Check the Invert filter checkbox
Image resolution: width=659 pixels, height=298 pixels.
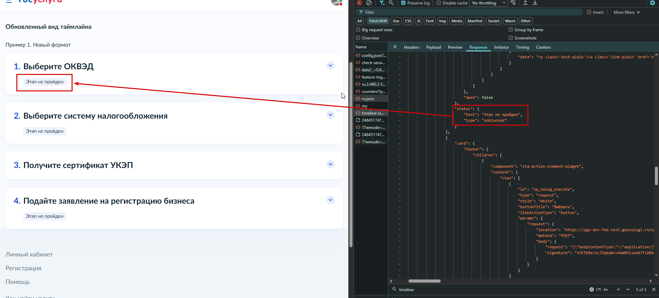click(x=589, y=12)
